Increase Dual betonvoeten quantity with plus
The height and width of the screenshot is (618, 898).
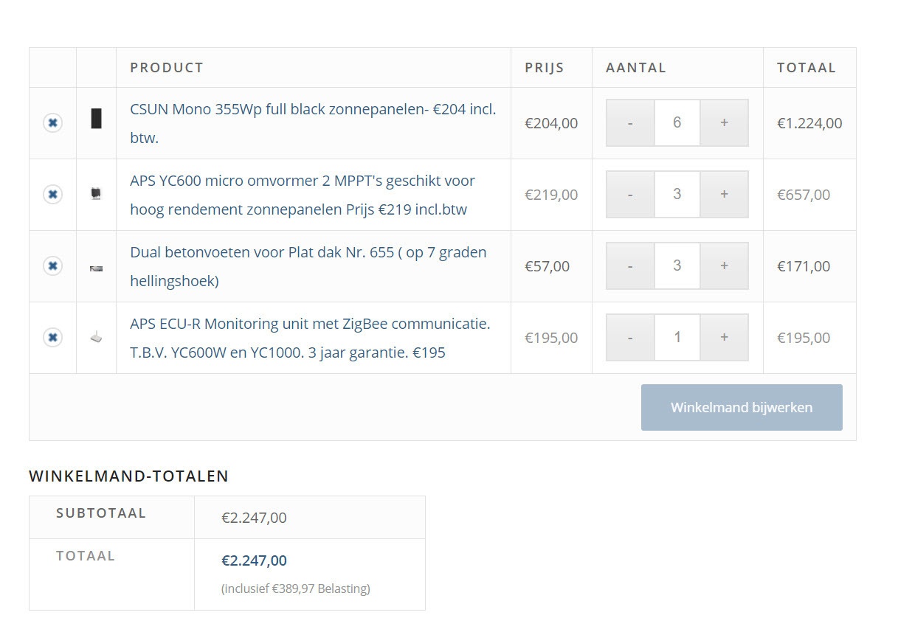click(x=724, y=265)
